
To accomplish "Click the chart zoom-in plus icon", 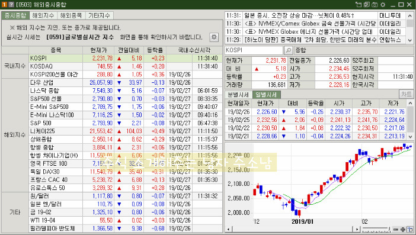I will [403, 230].
